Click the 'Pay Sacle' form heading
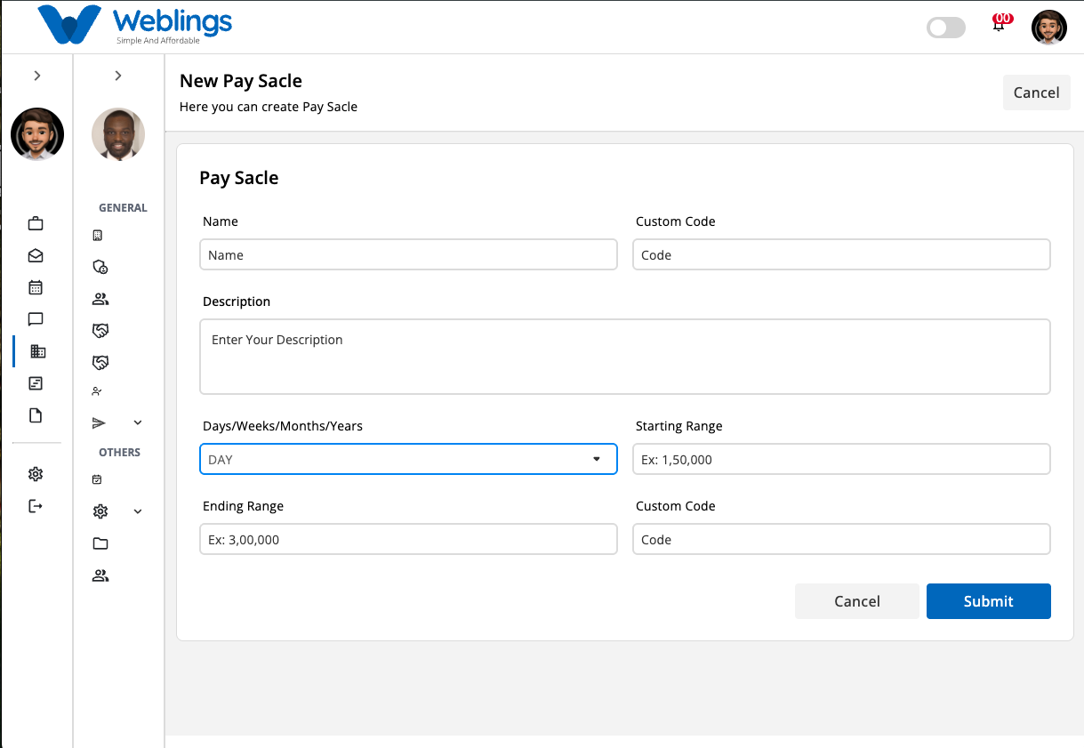The width and height of the screenshot is (1084, 748). pyautogui.click(x=239, y=178)
